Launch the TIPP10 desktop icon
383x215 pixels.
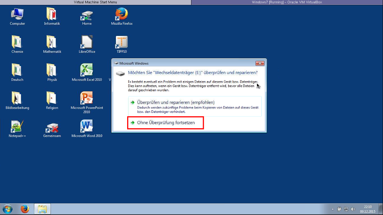click(x=122, y=43)
